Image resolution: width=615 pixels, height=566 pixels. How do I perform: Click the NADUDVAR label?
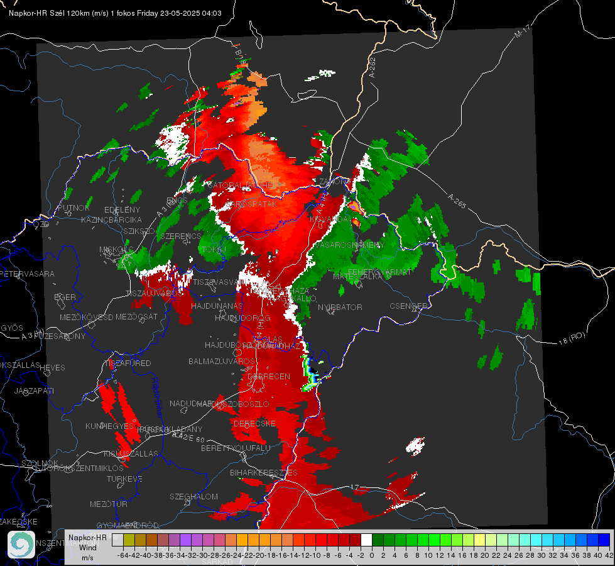pyautogui.click(x=190, y=403)
